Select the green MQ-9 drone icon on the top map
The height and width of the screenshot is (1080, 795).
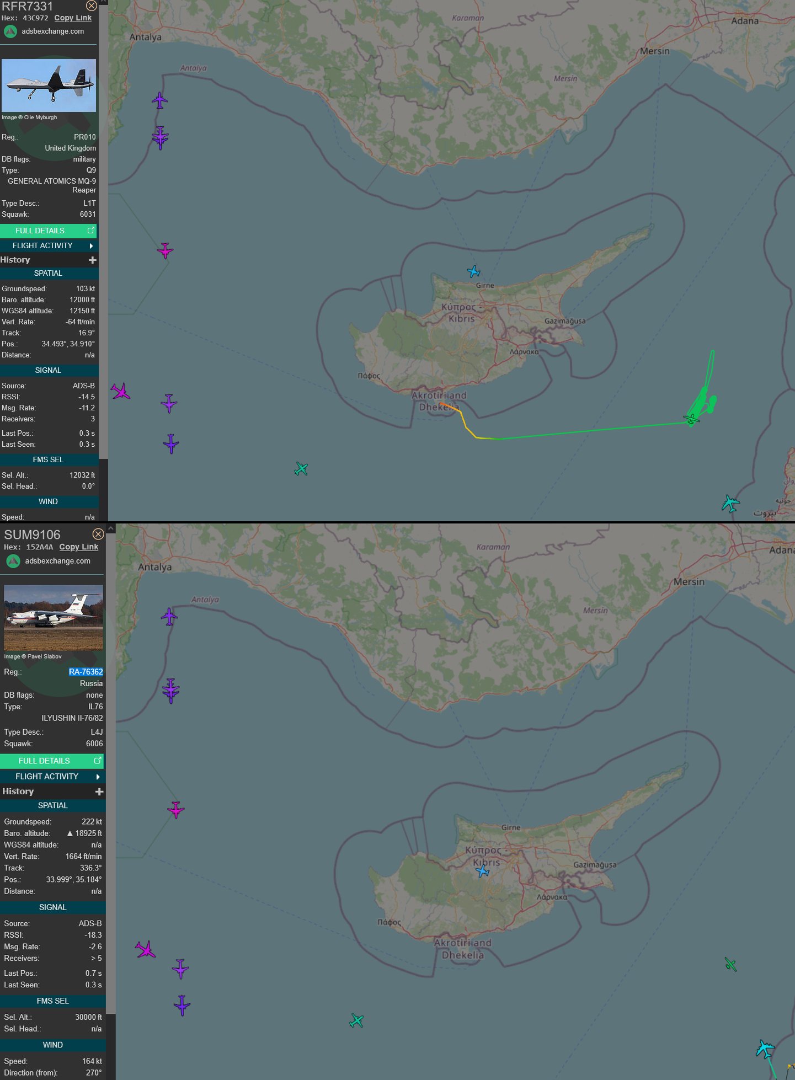pyautogui.click(x=692, y=419)
